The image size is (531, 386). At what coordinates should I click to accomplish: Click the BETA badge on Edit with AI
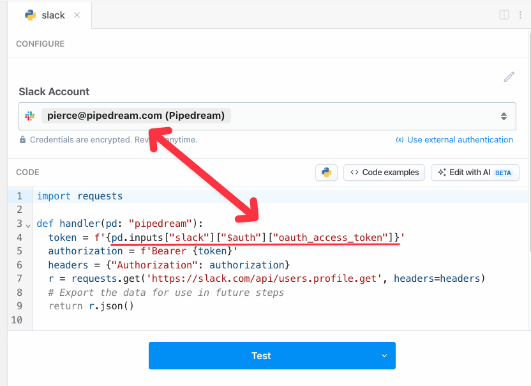pyautogui.click(x=503, y=173)
